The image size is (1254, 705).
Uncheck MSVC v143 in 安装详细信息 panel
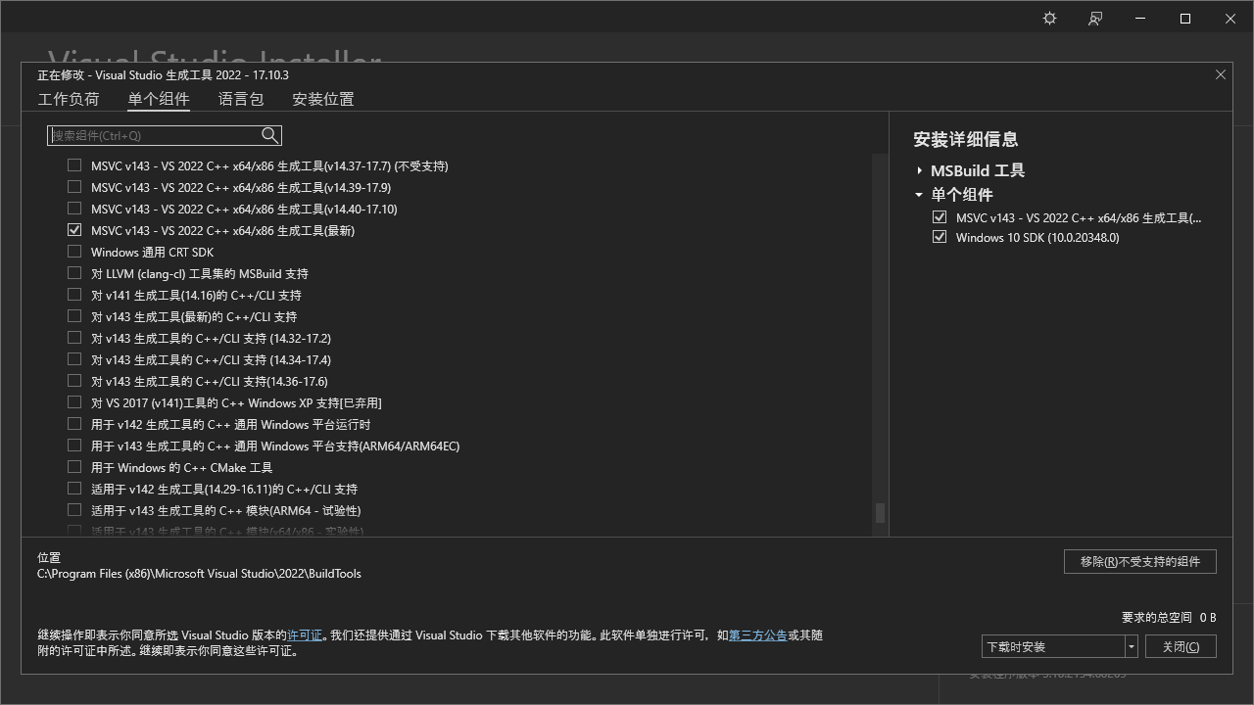(x=940, y=217)
